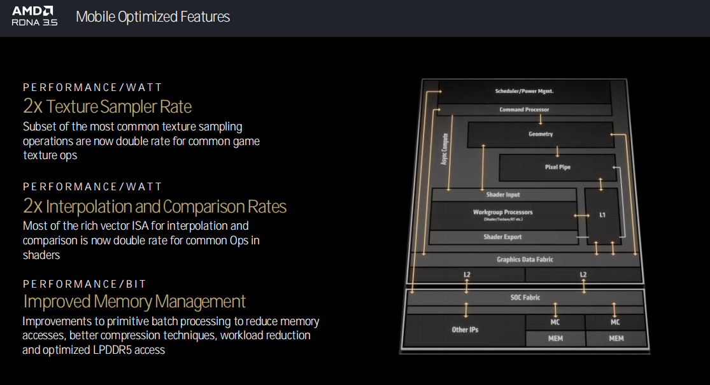Select the L1 cache block
Image resolution: width=710 pixels, height=385 pixels.
[x=602, y=215]
